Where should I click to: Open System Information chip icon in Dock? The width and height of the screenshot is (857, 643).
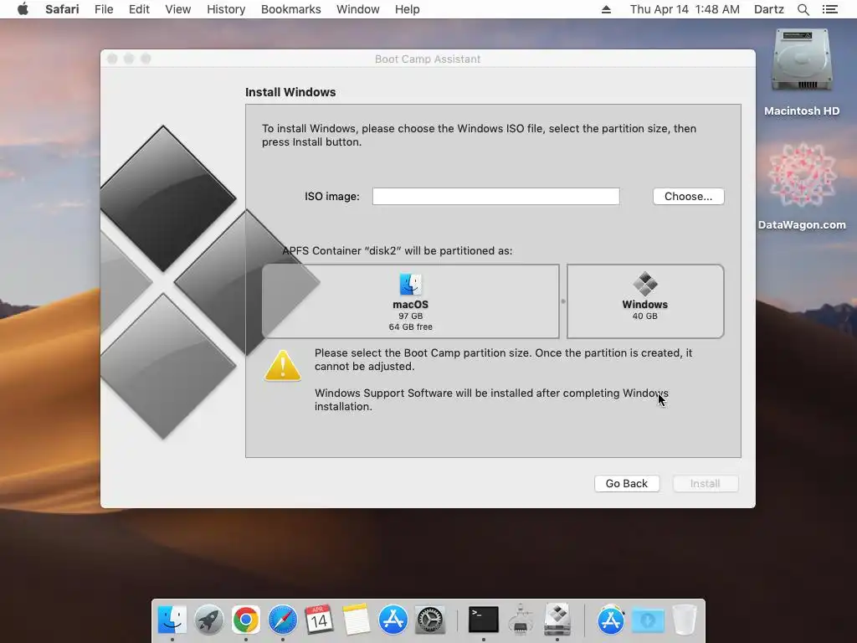tap(521, 620)
